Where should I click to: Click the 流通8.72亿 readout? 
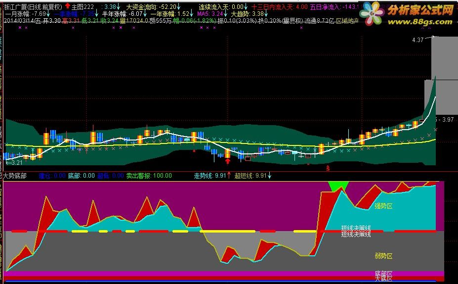319,21
